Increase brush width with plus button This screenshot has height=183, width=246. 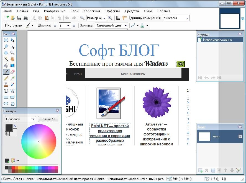pos(74,25)
